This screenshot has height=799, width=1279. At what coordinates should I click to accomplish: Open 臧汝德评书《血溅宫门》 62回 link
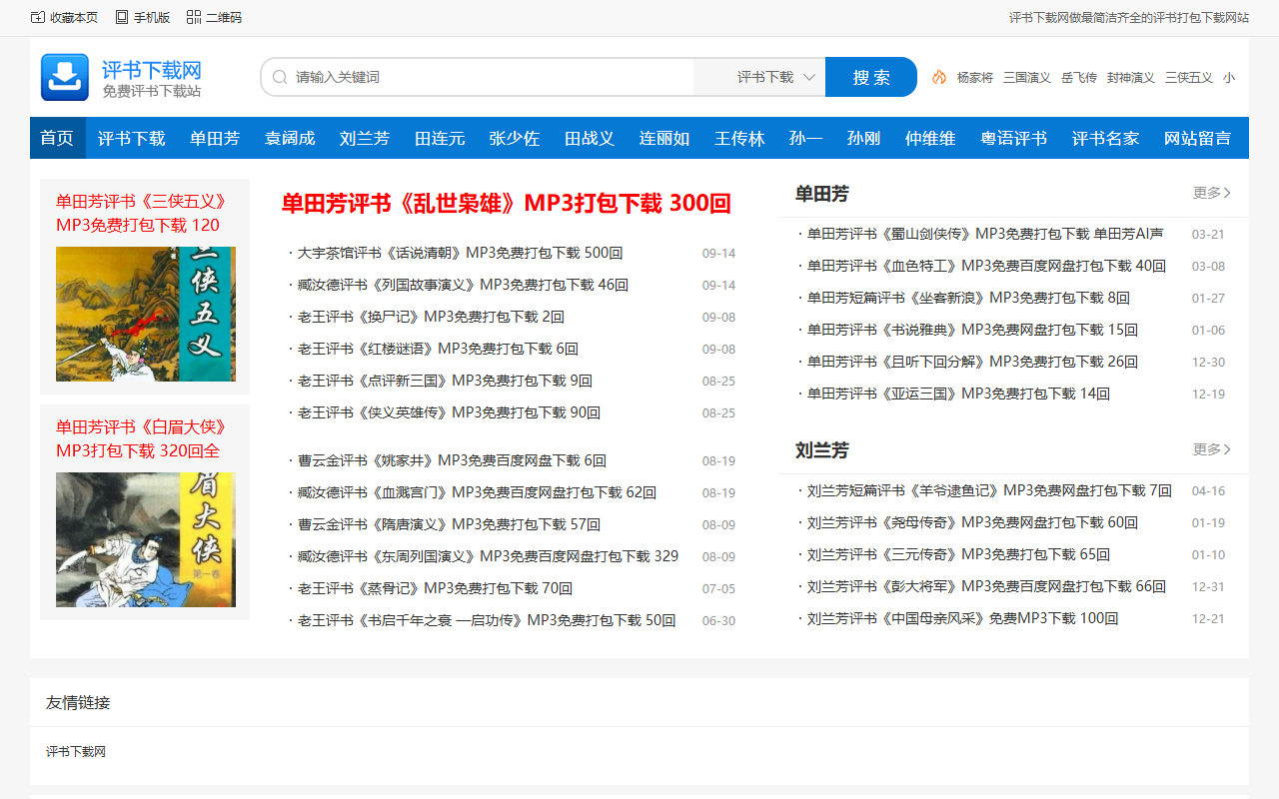pyautogui.click(x=477, y=492)
